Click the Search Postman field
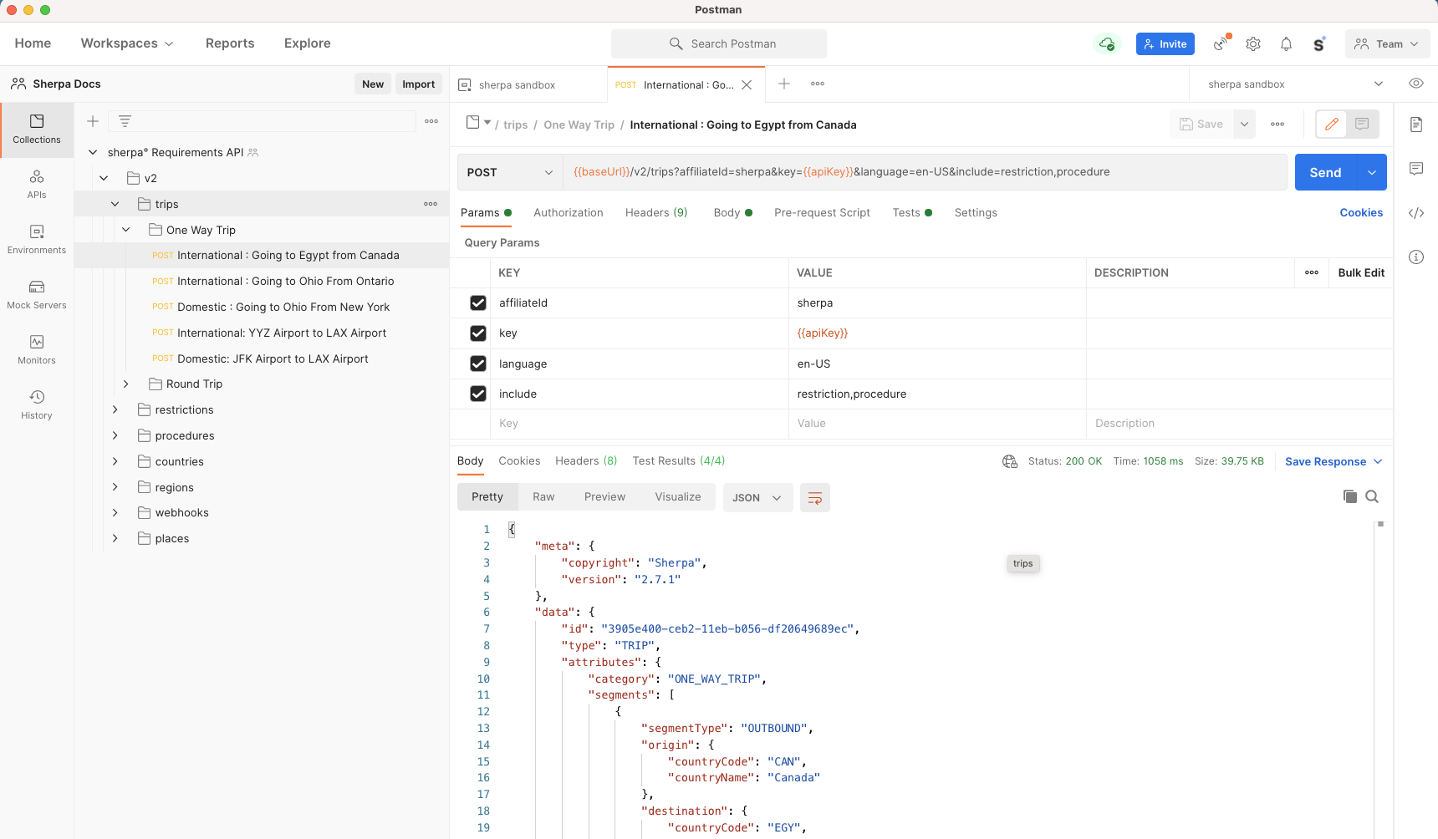Viewport: 1438px width, 839px height. [x=719, y=43]
